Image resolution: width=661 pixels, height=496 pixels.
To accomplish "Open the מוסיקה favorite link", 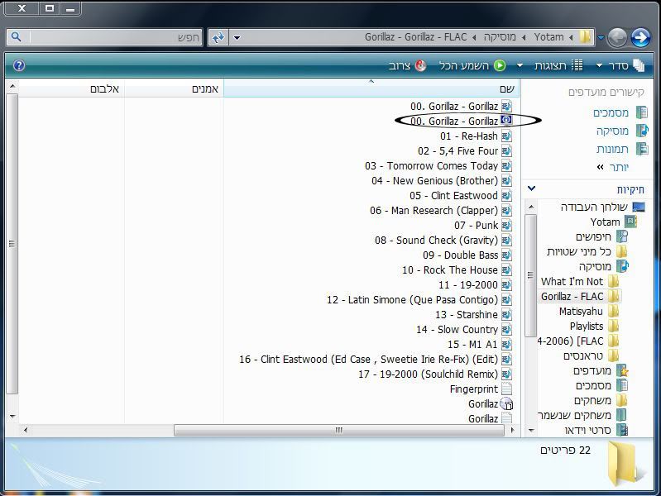I will click(x=613, y=131).
